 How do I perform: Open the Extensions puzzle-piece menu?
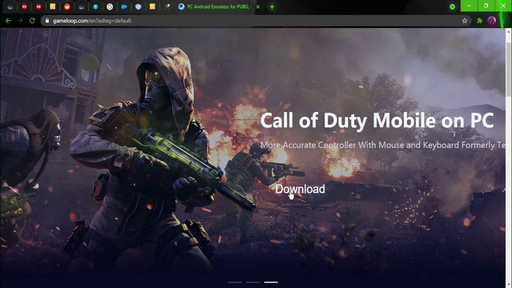coord(480,20)
